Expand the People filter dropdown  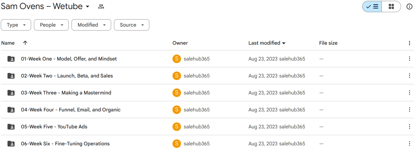coord(51,25)
